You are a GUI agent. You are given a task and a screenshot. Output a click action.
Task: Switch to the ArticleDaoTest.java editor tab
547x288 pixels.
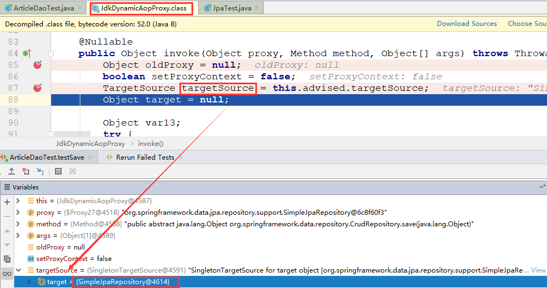(43, 8)
